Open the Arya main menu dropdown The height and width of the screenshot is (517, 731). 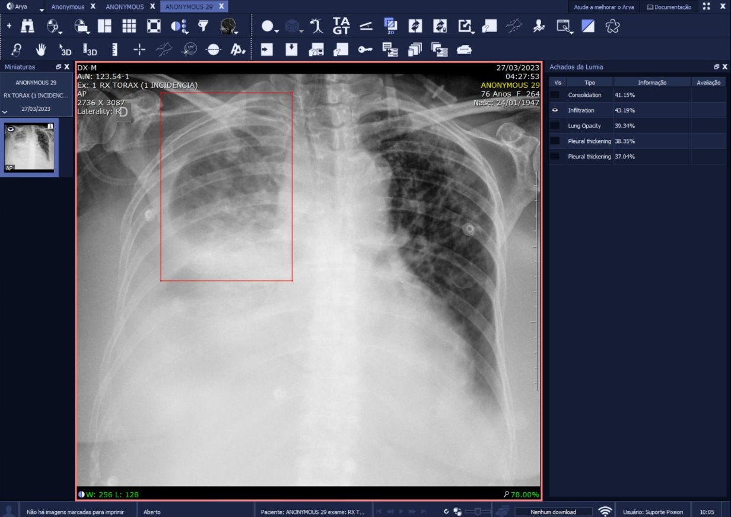pos(42,9)
